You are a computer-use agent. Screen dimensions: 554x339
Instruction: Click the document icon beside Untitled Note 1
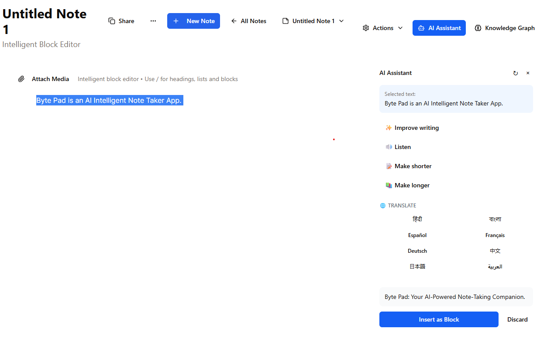(286, 21)
